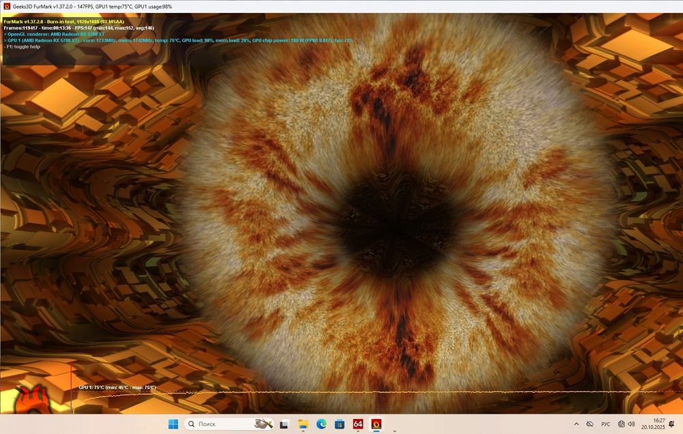Open the Windows Start menu

pos(173,424)
